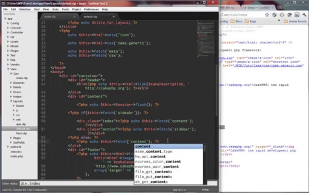Image resolution: width=309 pixels, height=193 pixels.
Task: Choose 'content' autocomplete suggestion
Action: pyautogui.click(x=168, y=146)
